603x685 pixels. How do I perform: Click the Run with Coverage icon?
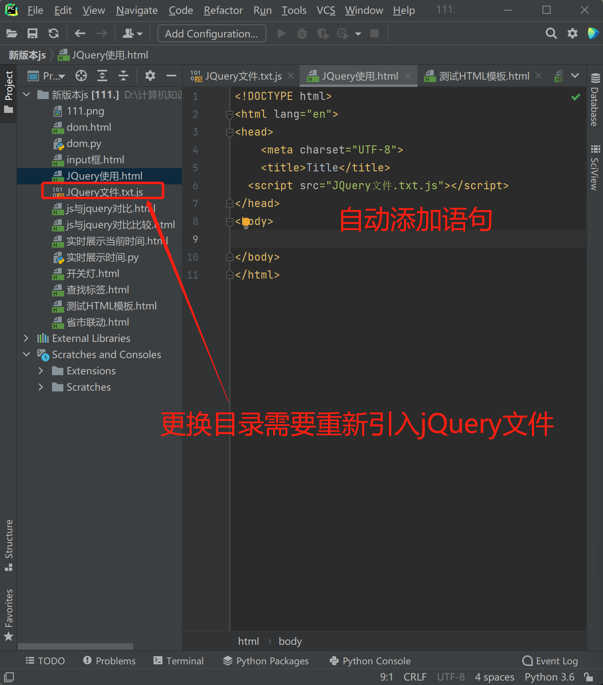coord(323,33)
